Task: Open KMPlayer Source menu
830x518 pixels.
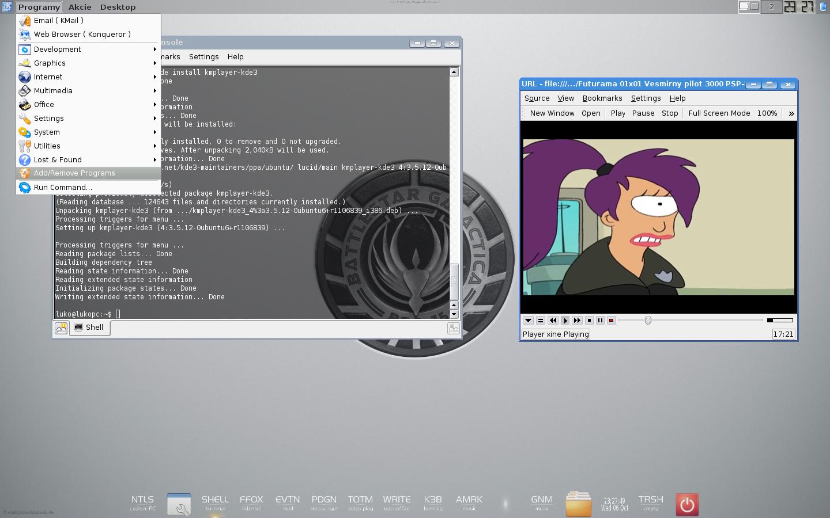Action: click(x=537, y=98)
